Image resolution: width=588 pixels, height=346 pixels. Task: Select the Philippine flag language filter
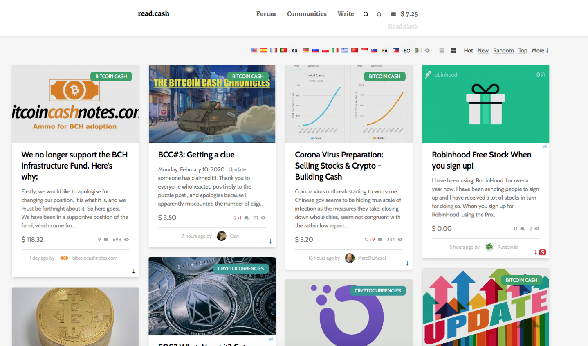[396, 50]
